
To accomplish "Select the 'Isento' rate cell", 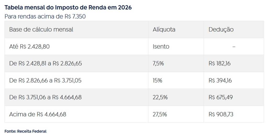I will pyautogui.click(x=161, y=46).
